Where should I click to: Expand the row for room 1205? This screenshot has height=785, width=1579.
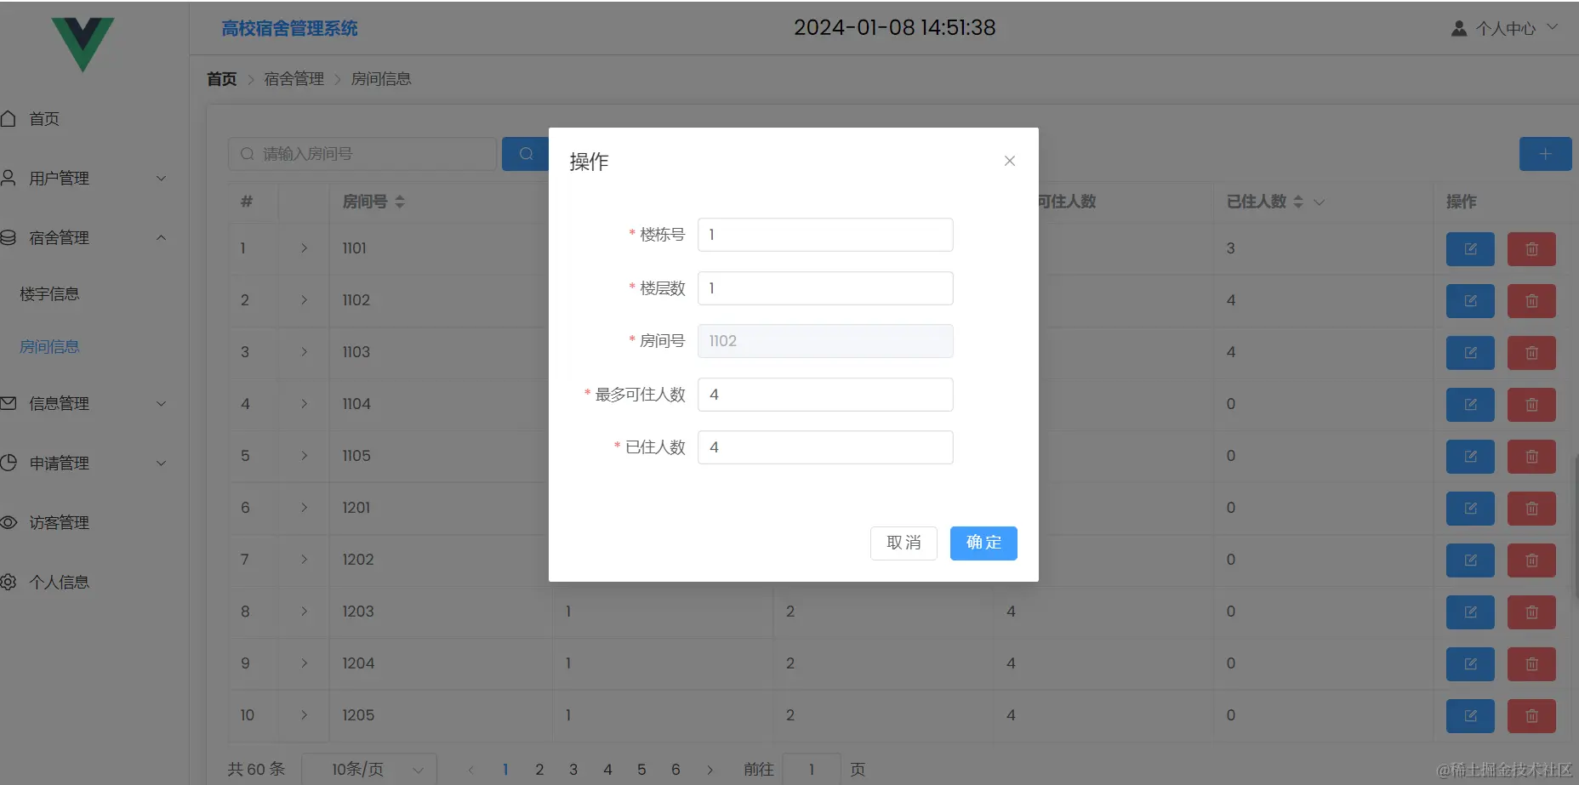(304, 715)
